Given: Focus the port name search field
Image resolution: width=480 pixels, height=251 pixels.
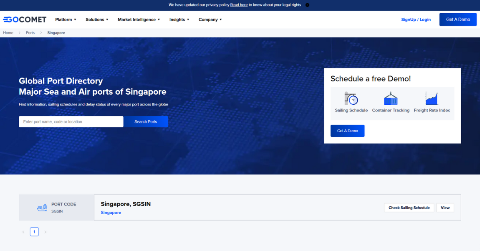Looking at the screenshot, I should [71, 122].
